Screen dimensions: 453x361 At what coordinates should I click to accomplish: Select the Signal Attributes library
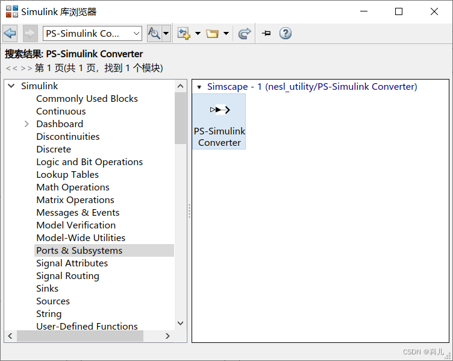pos(72,263)
